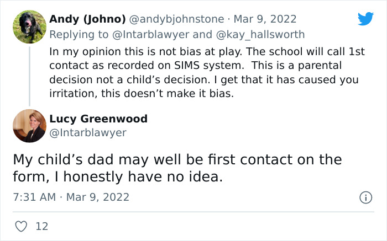
Task: View the 12 likes count
Action: [x=41, y=226]
